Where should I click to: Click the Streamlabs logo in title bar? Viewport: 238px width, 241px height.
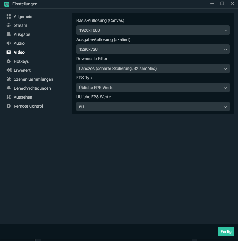[x=7, y=4]
